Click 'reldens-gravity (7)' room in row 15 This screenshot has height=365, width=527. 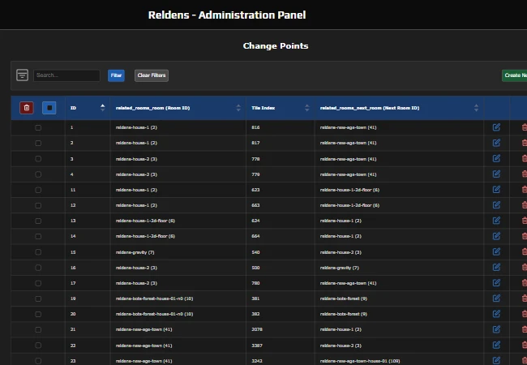pos(135,252)
